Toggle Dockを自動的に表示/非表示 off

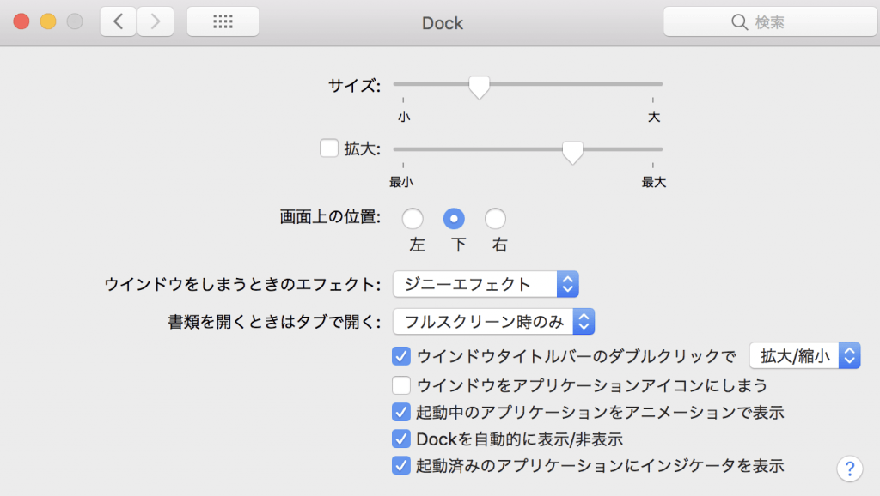coord(400,439)
